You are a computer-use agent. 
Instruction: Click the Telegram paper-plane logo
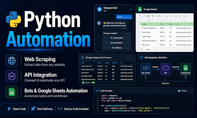pos(99,9)
